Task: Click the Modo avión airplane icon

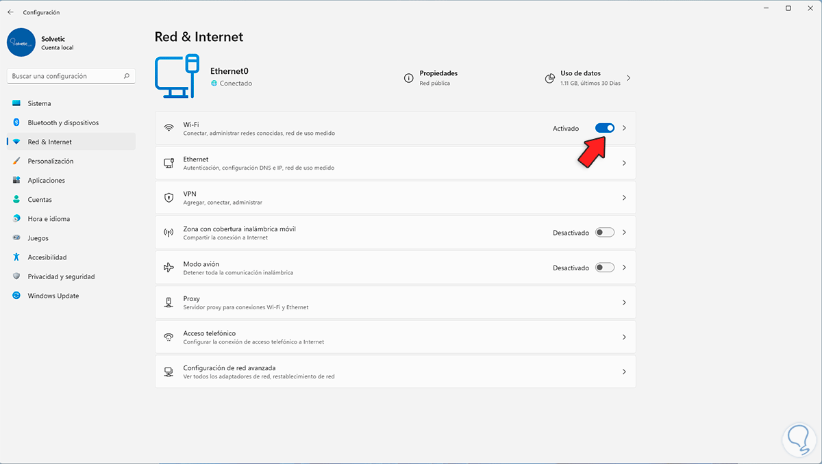Action: (x=169, y=268)
